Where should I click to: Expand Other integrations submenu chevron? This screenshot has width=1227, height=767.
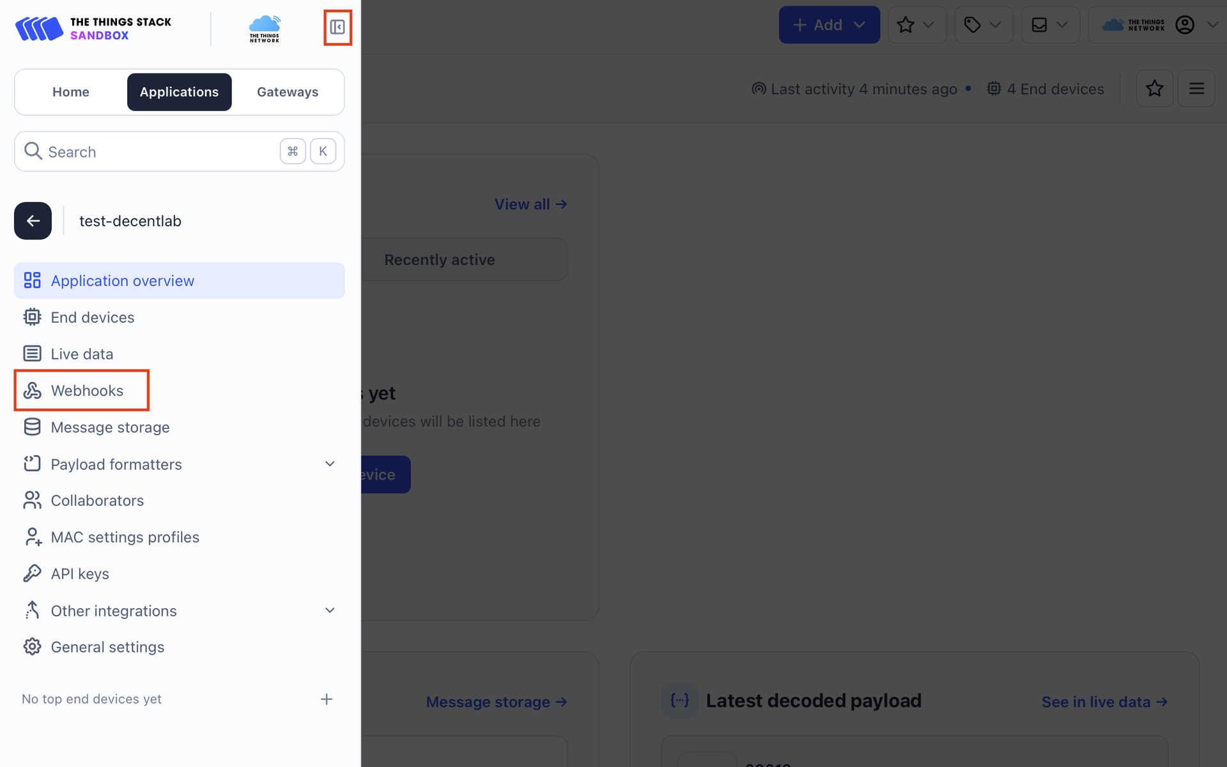tap(330, 611)
